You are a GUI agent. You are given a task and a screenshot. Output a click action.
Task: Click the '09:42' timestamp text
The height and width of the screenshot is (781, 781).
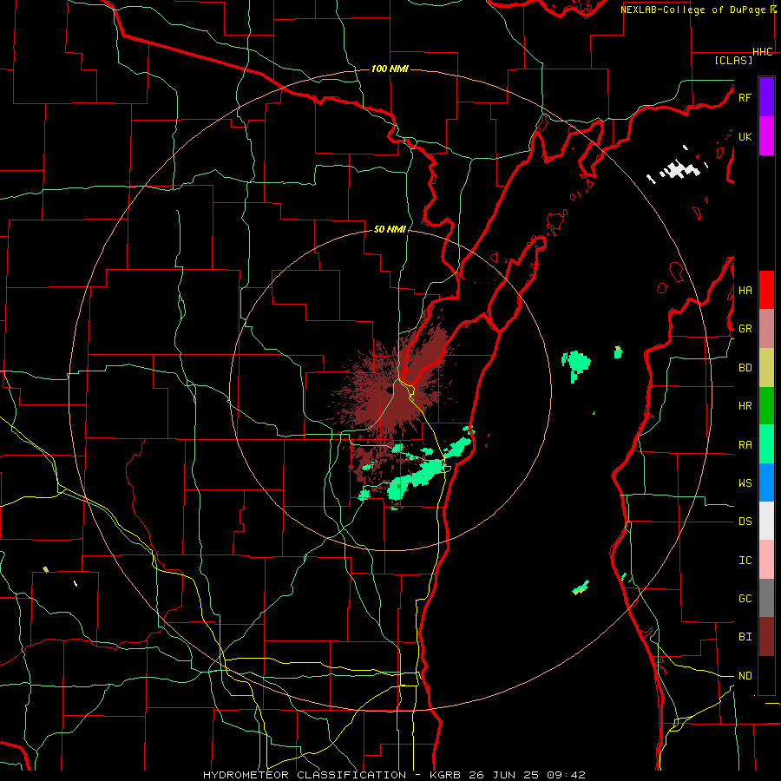566,775
